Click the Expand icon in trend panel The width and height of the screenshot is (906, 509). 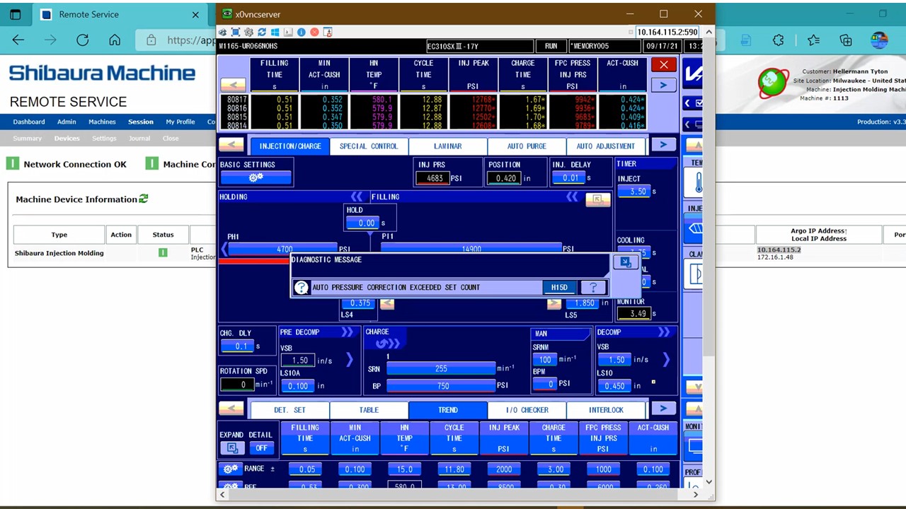[231, 447]
